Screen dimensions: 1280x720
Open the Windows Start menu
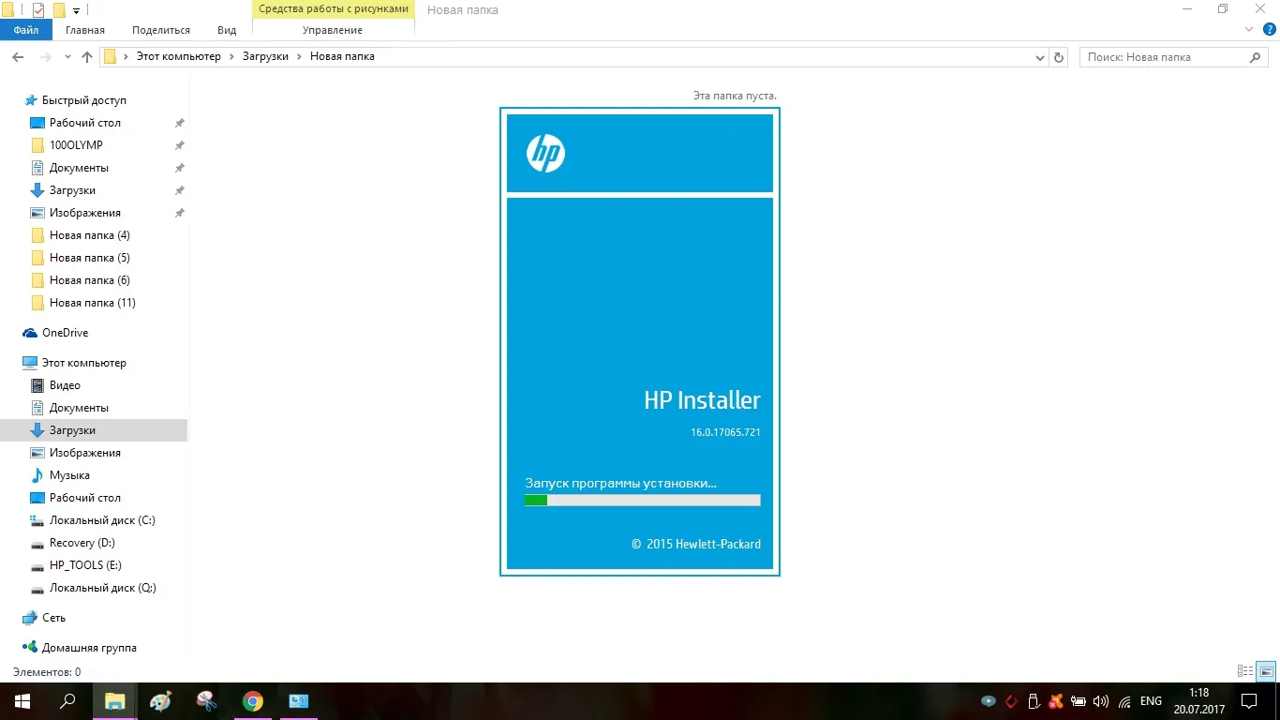(22, 701)
